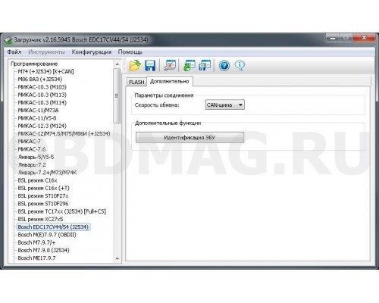Click the green arrow read ECU icon
The height and width of the screenshot is (303, 379).
189,65
